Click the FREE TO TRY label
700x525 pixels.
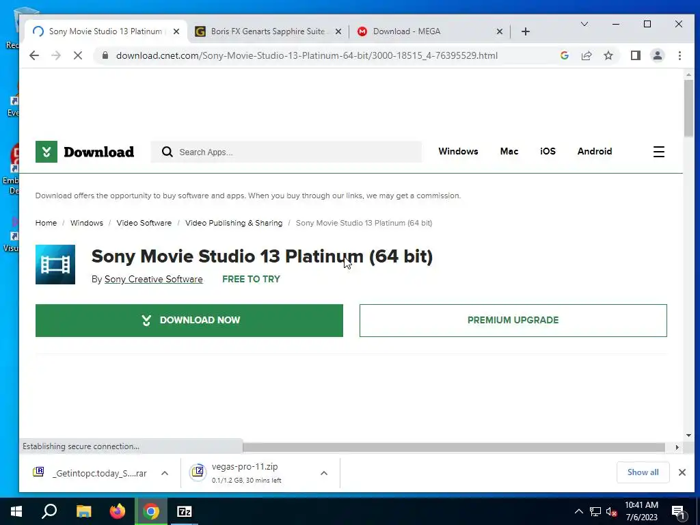pyautogui.click(x=251, y=279)
